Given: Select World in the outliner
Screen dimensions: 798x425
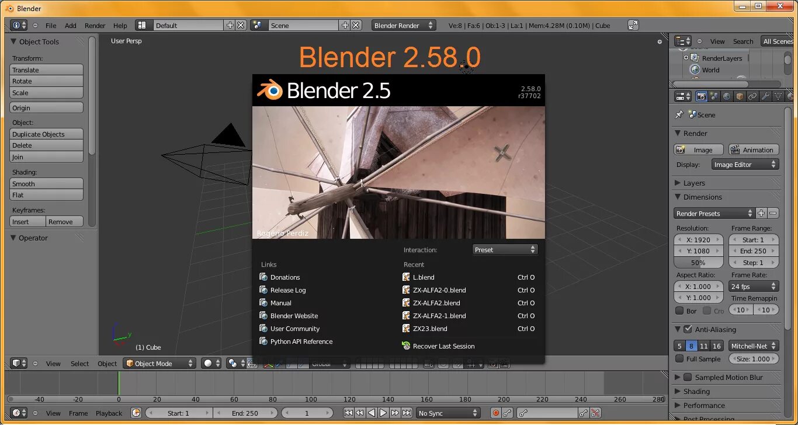Looking at the screenshot, I should coord(710,70).
